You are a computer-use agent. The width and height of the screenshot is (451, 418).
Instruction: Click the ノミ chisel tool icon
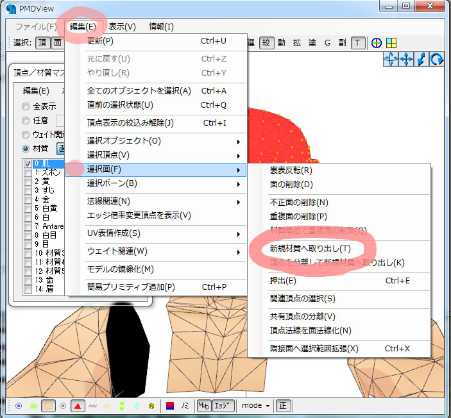point(185,406)
